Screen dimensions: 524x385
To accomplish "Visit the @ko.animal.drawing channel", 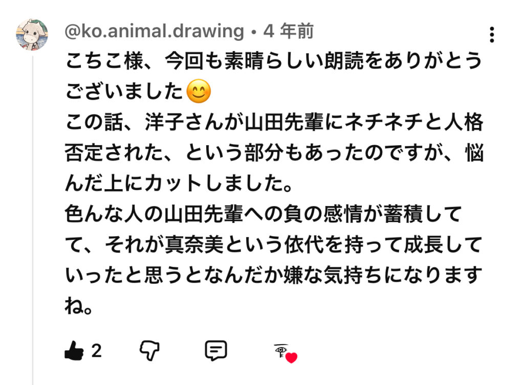I will pyautogui.click(x=154, y=32).
